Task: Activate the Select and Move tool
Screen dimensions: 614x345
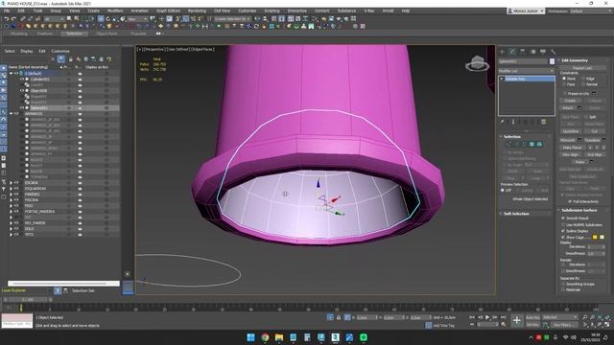Action: [101, 19]
